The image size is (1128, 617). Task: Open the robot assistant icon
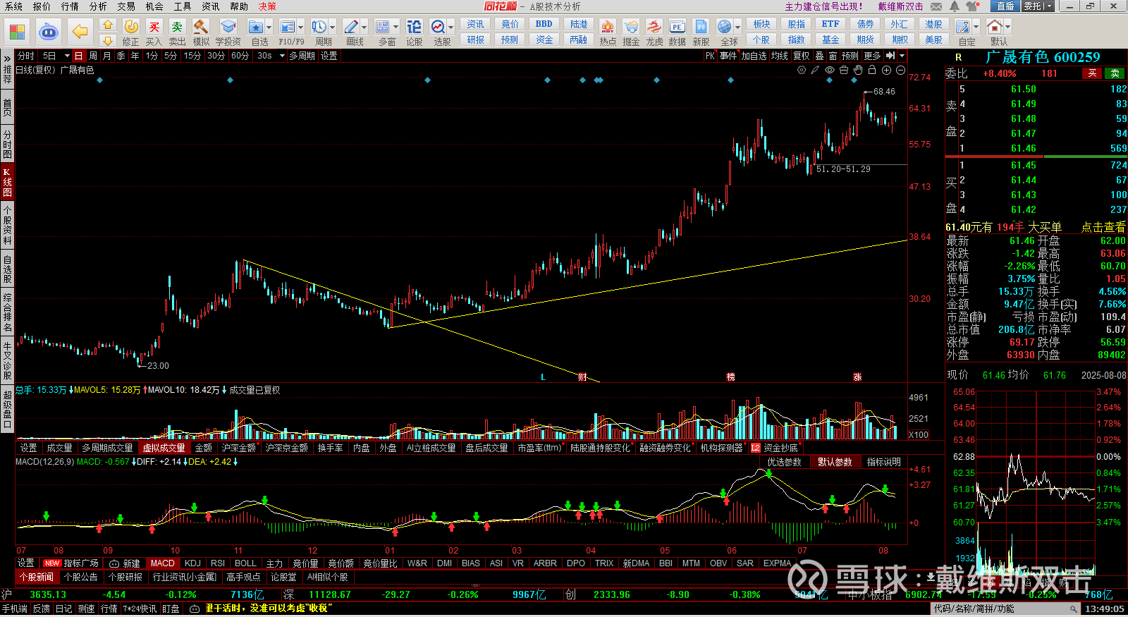pyautogui.click(x=48, y=32)
